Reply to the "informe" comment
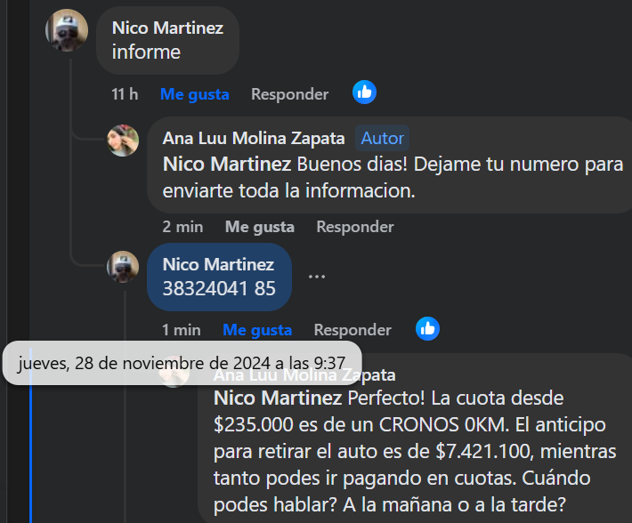 pos(289,94)
